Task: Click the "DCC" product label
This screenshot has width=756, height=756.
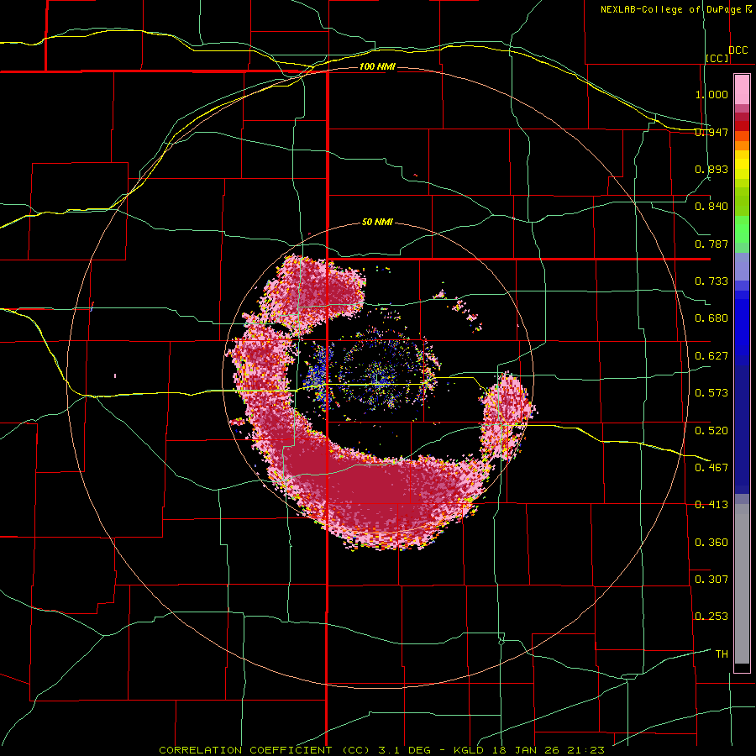Action: coord(738,50)
